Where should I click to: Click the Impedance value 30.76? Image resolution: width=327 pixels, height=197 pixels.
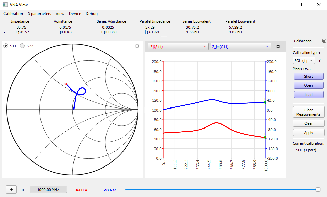pyautogui.click(x=21, y=27)
